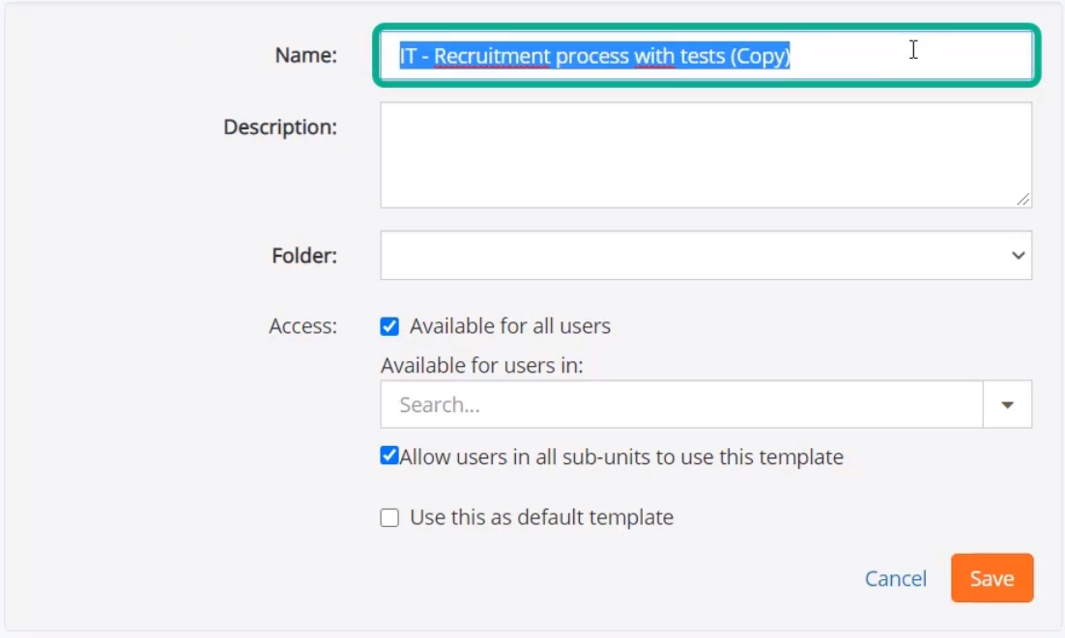Click the 'Available for users in' search field
The image size is (1065, 638).
(x=681, y=404)
